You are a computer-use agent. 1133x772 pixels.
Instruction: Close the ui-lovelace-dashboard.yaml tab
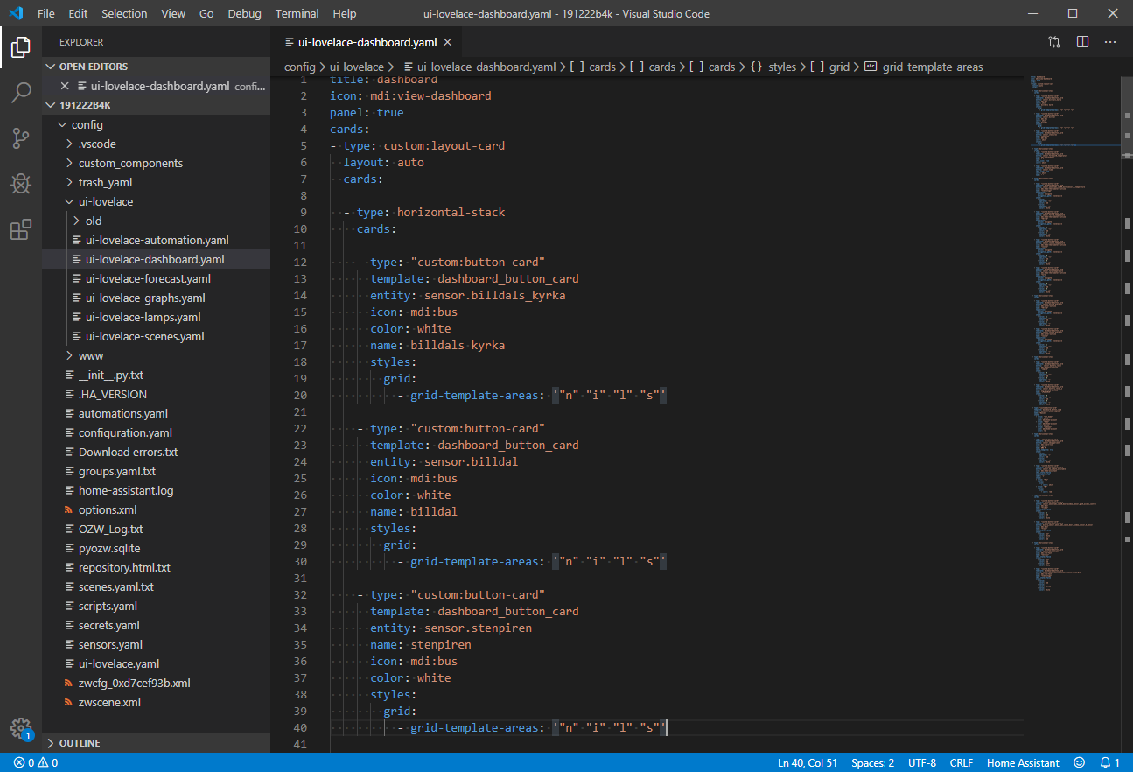(447, 41)
